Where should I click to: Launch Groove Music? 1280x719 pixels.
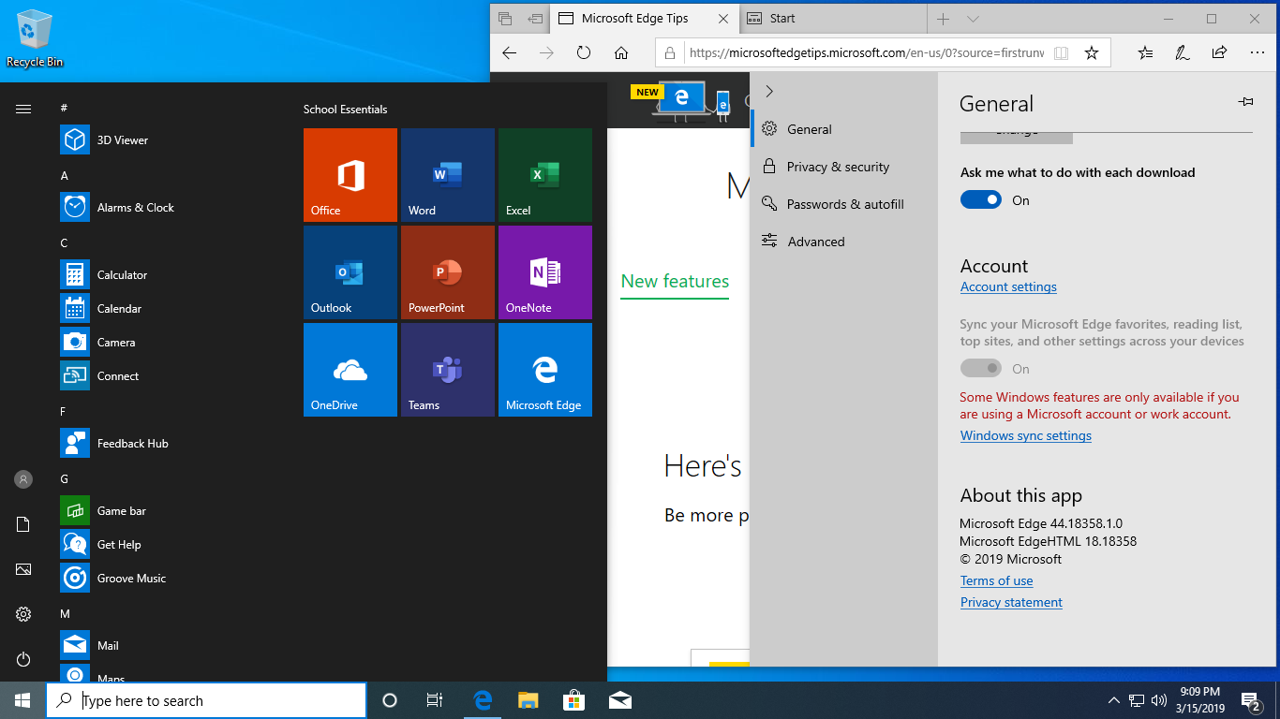tap(169, 579)
